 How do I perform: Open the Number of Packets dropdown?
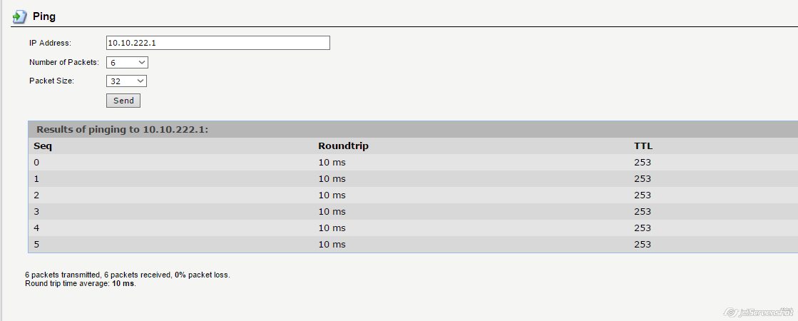click(x=127, y=63)
